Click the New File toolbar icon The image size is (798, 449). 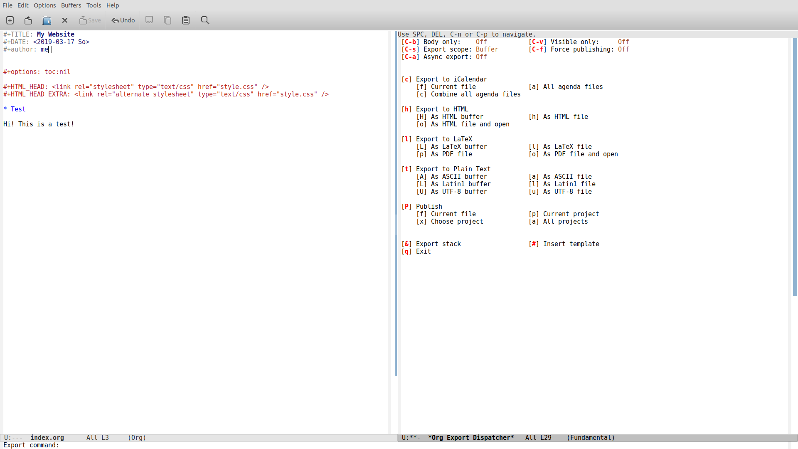tap(10, 20)
